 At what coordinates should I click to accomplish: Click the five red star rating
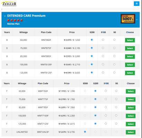click(15, 20)
